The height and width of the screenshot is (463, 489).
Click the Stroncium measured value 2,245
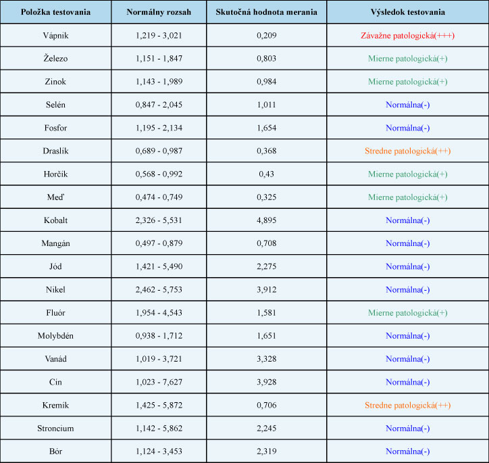click(266, 429)
